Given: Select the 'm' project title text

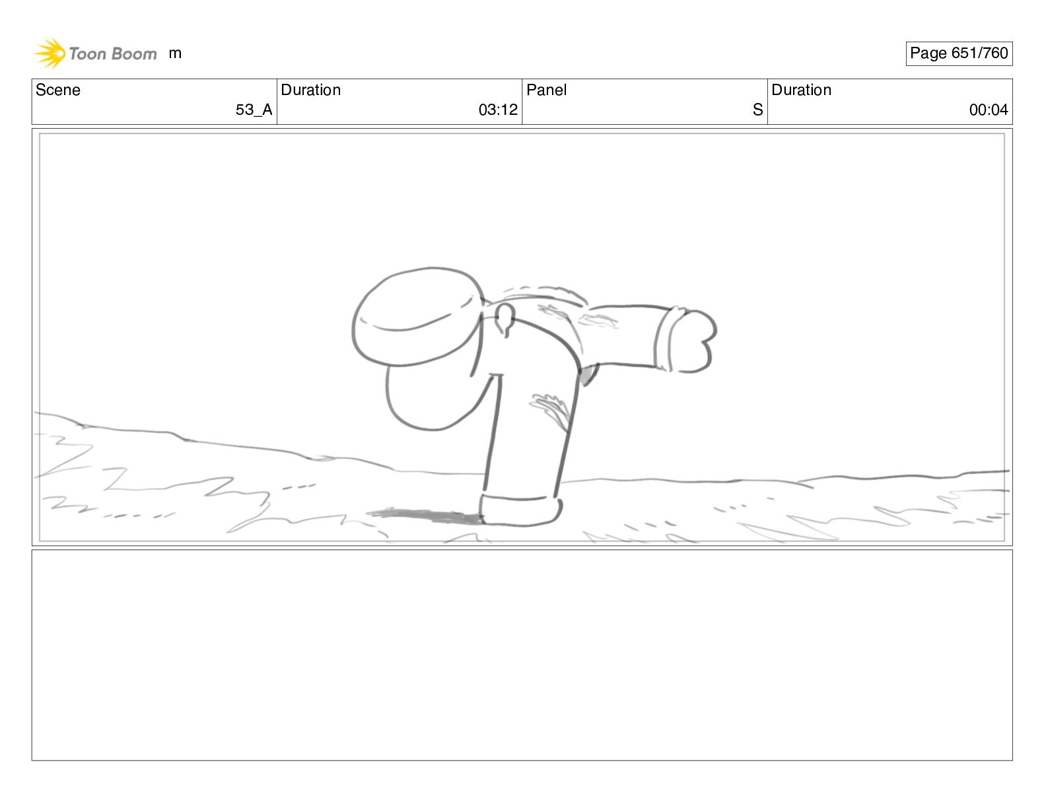Looking at the screenshot, I should pyautogui.click(x=175, y=53).
